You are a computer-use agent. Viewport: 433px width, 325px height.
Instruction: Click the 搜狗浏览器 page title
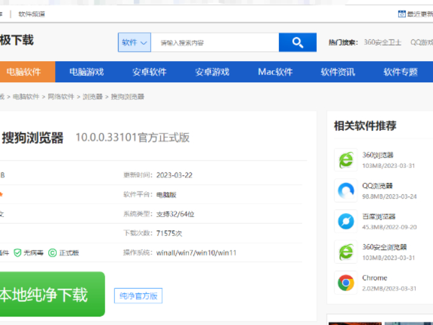[33, 137]
